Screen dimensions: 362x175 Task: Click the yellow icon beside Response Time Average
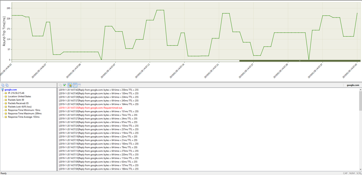click(x=6, y=117)
